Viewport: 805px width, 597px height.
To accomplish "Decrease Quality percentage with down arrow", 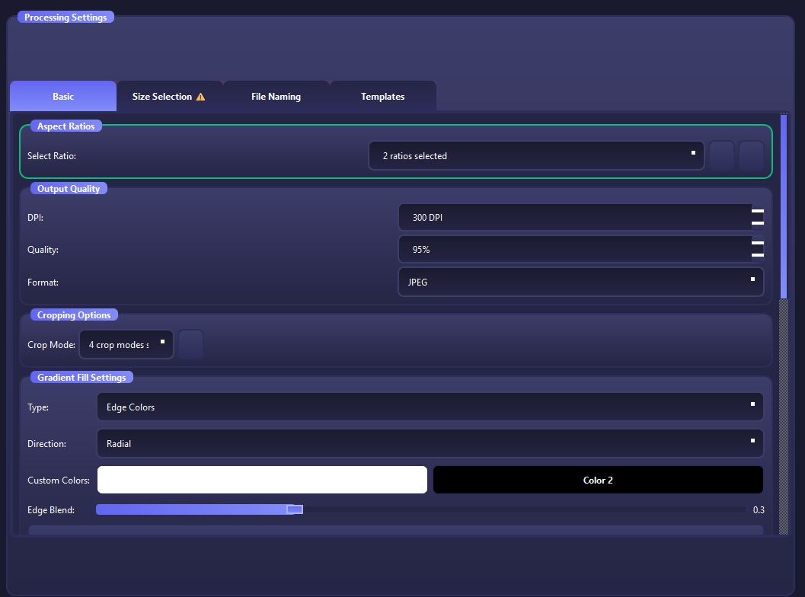I will coord(758,254).
